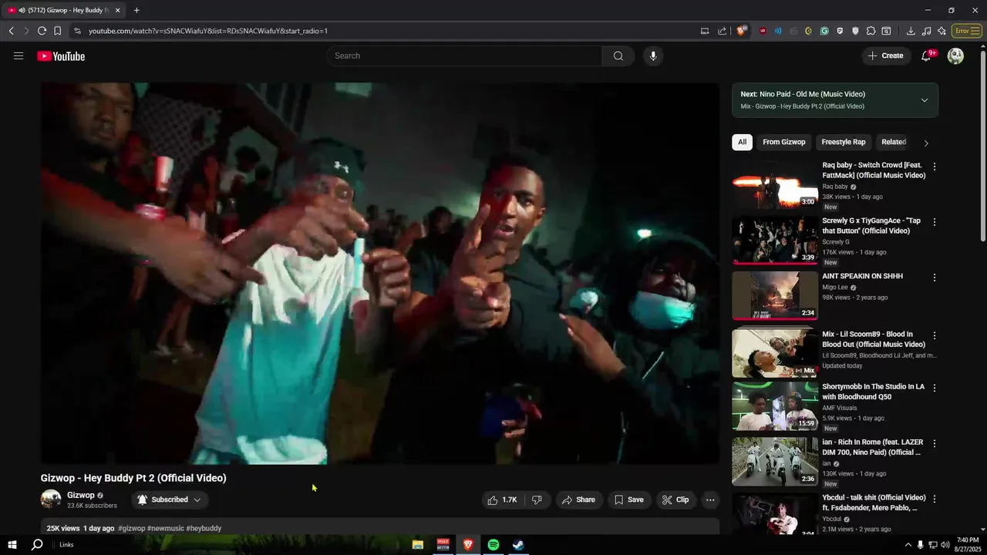
Task: Open options for Raq baby Switch Crowd video
Action: 935,166
